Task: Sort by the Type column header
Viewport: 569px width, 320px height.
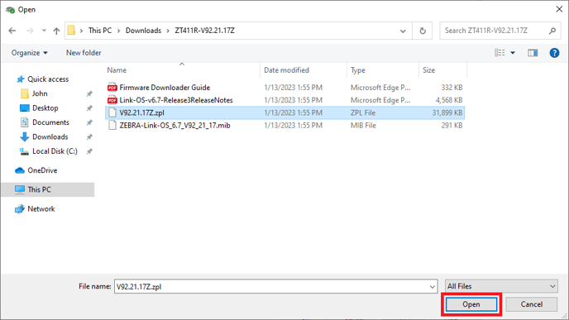Action: [x=358, y=70]
